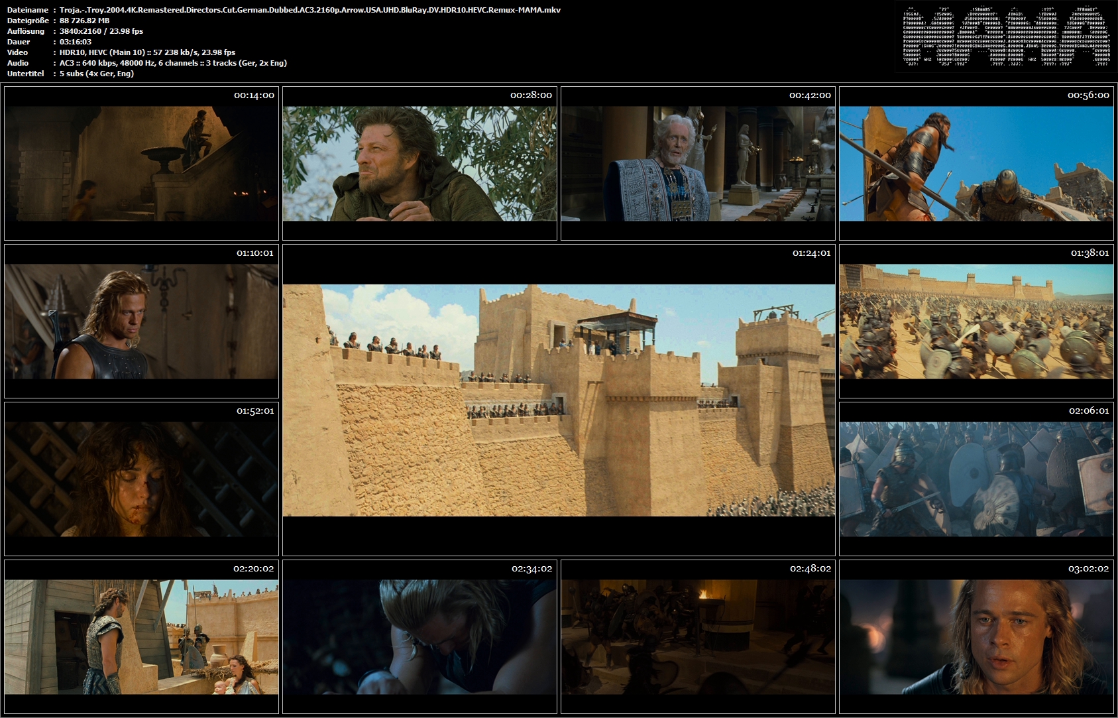This screenshot has height=718, width=1118.
Task: Click the Dateiname .mkv filename text
Action: pos(310,10)
